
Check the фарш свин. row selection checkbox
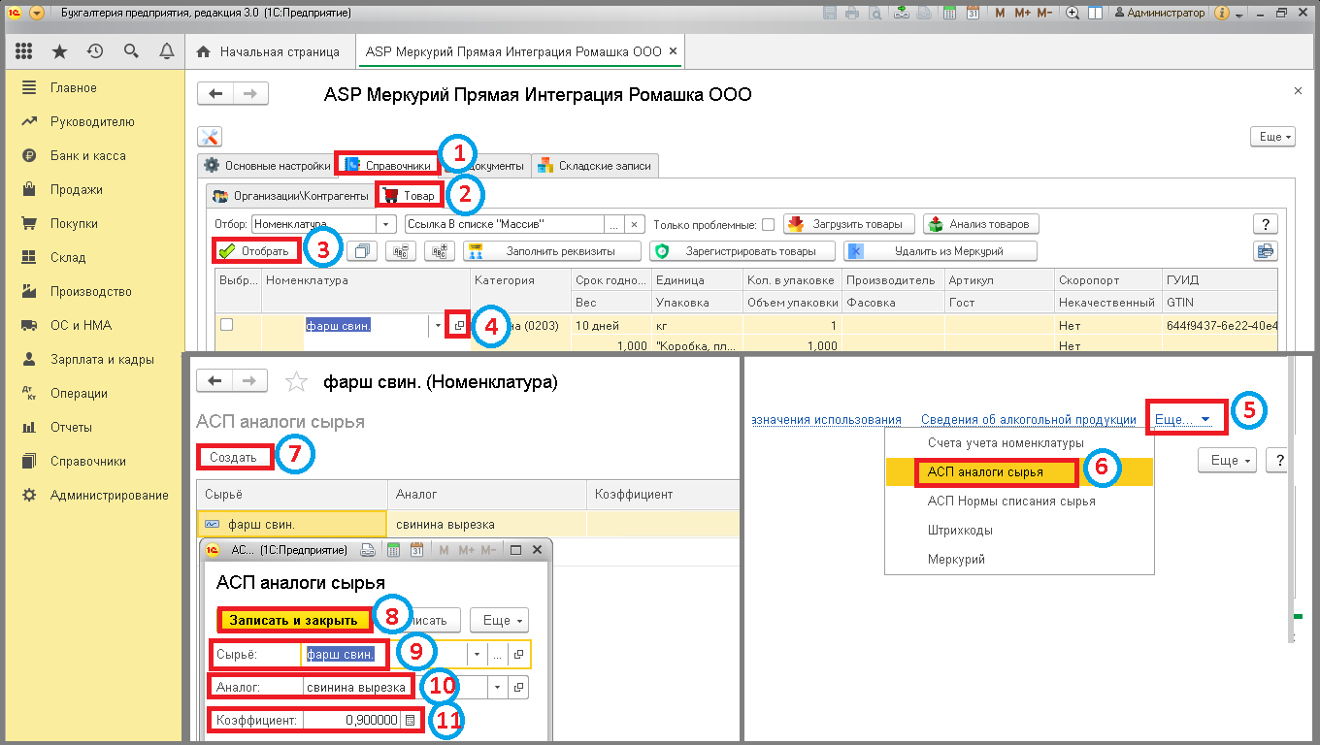coord(226,325)
